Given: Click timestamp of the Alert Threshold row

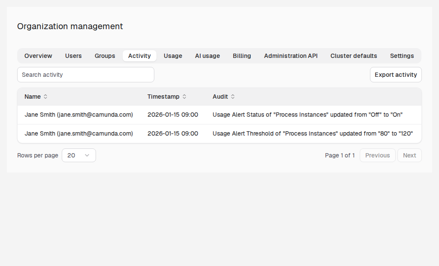Looking at the screenshot, I should 173,133.
